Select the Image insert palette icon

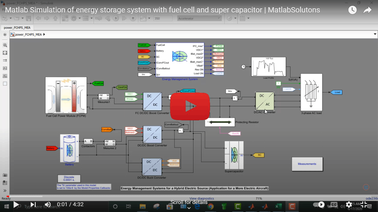(5, 76)
